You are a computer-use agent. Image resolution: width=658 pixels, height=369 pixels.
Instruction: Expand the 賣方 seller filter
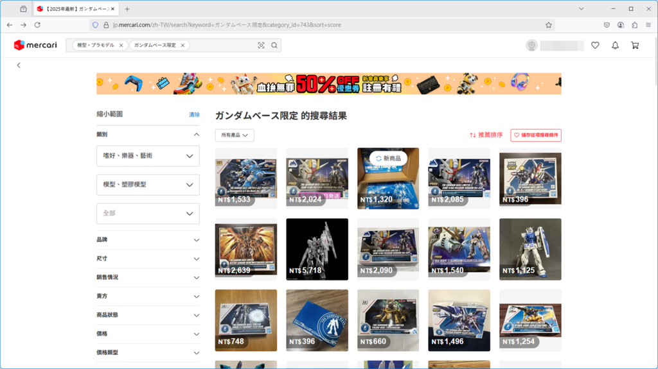(x=148, y=296)
